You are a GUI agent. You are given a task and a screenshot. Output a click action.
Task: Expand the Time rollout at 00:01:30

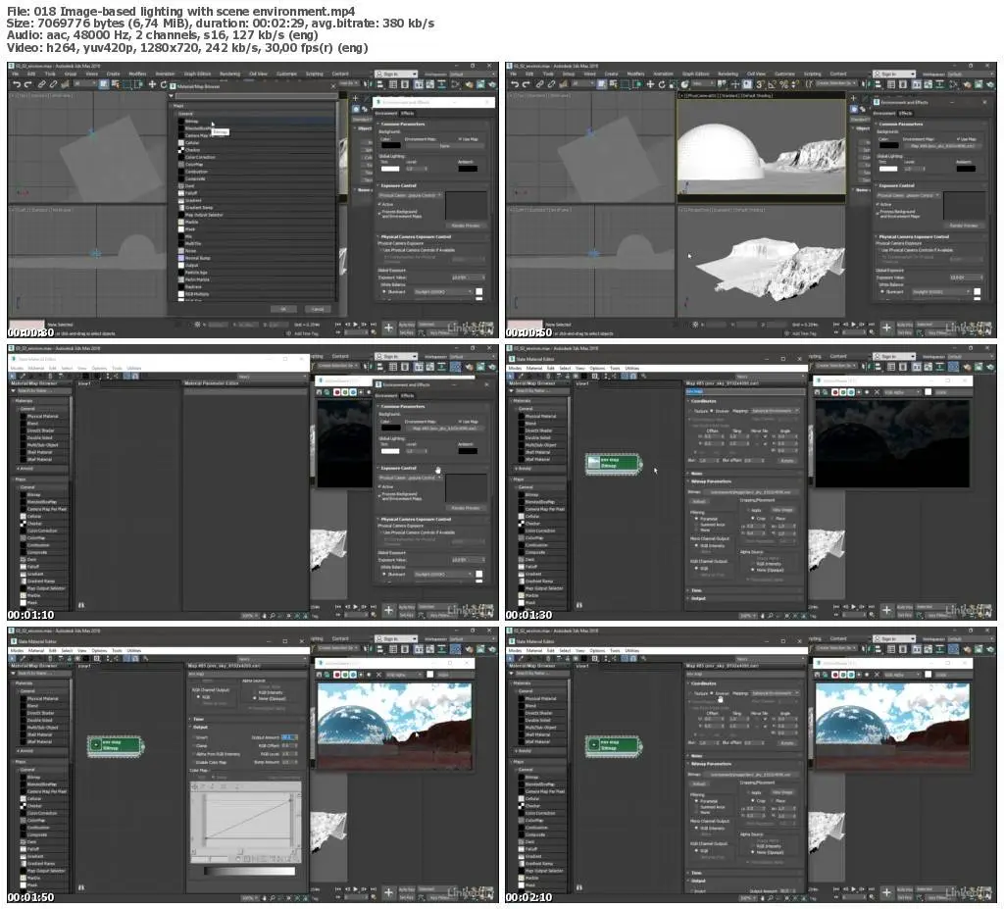(745, 590)
